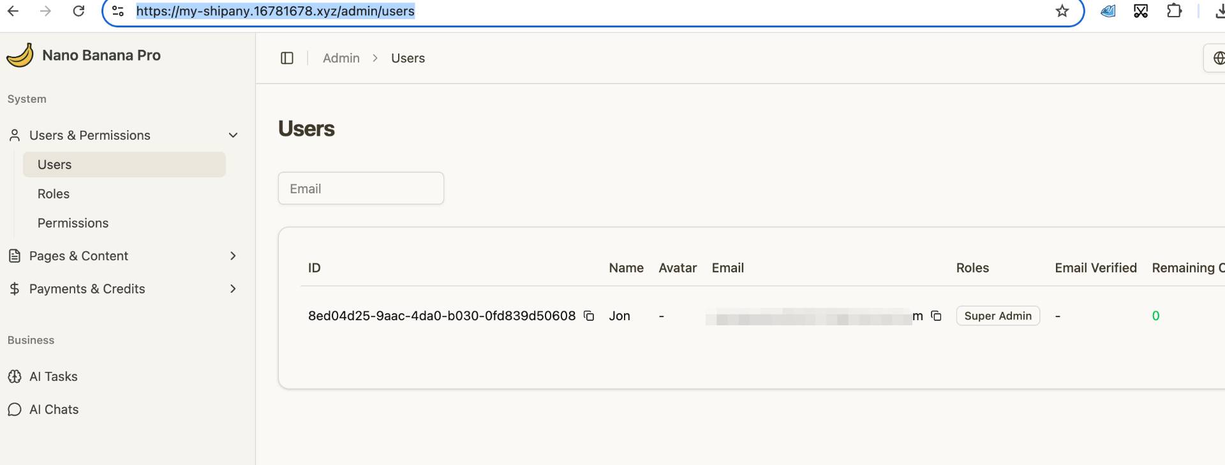
Task: Focus the Email search field
Action: pos(360,189)
